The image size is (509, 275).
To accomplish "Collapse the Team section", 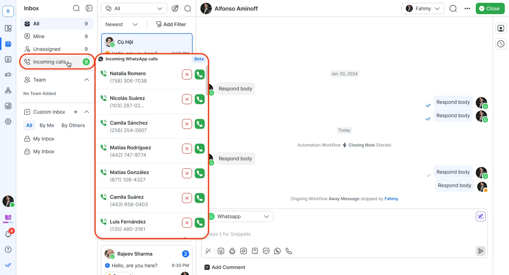I will (x=87, y=80).
